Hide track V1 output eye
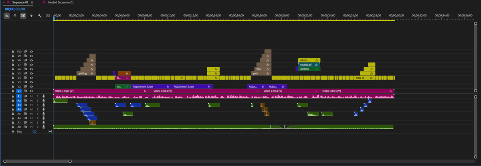This screenshot has width=481, height=166. [31, 91]
